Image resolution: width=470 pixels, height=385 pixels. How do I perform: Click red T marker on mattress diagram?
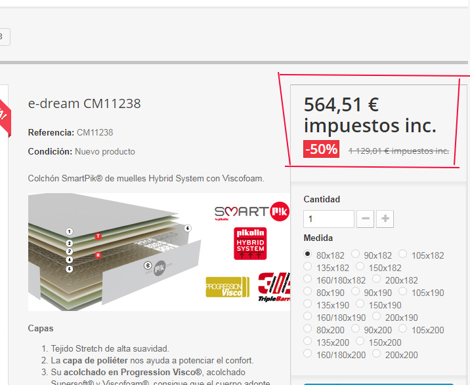[x=98, y=236]
